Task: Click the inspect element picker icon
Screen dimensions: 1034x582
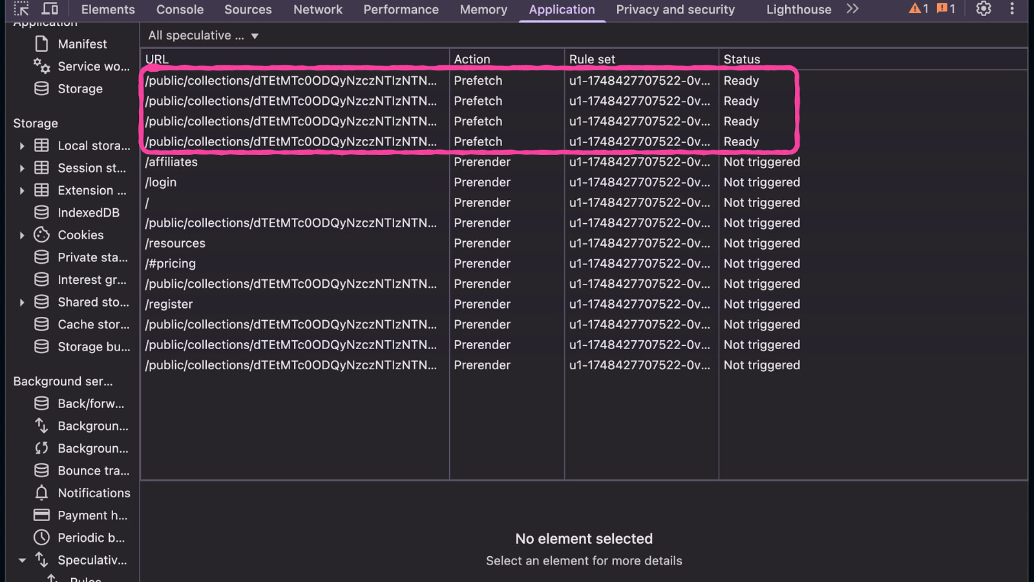Action: pos(21,9)
